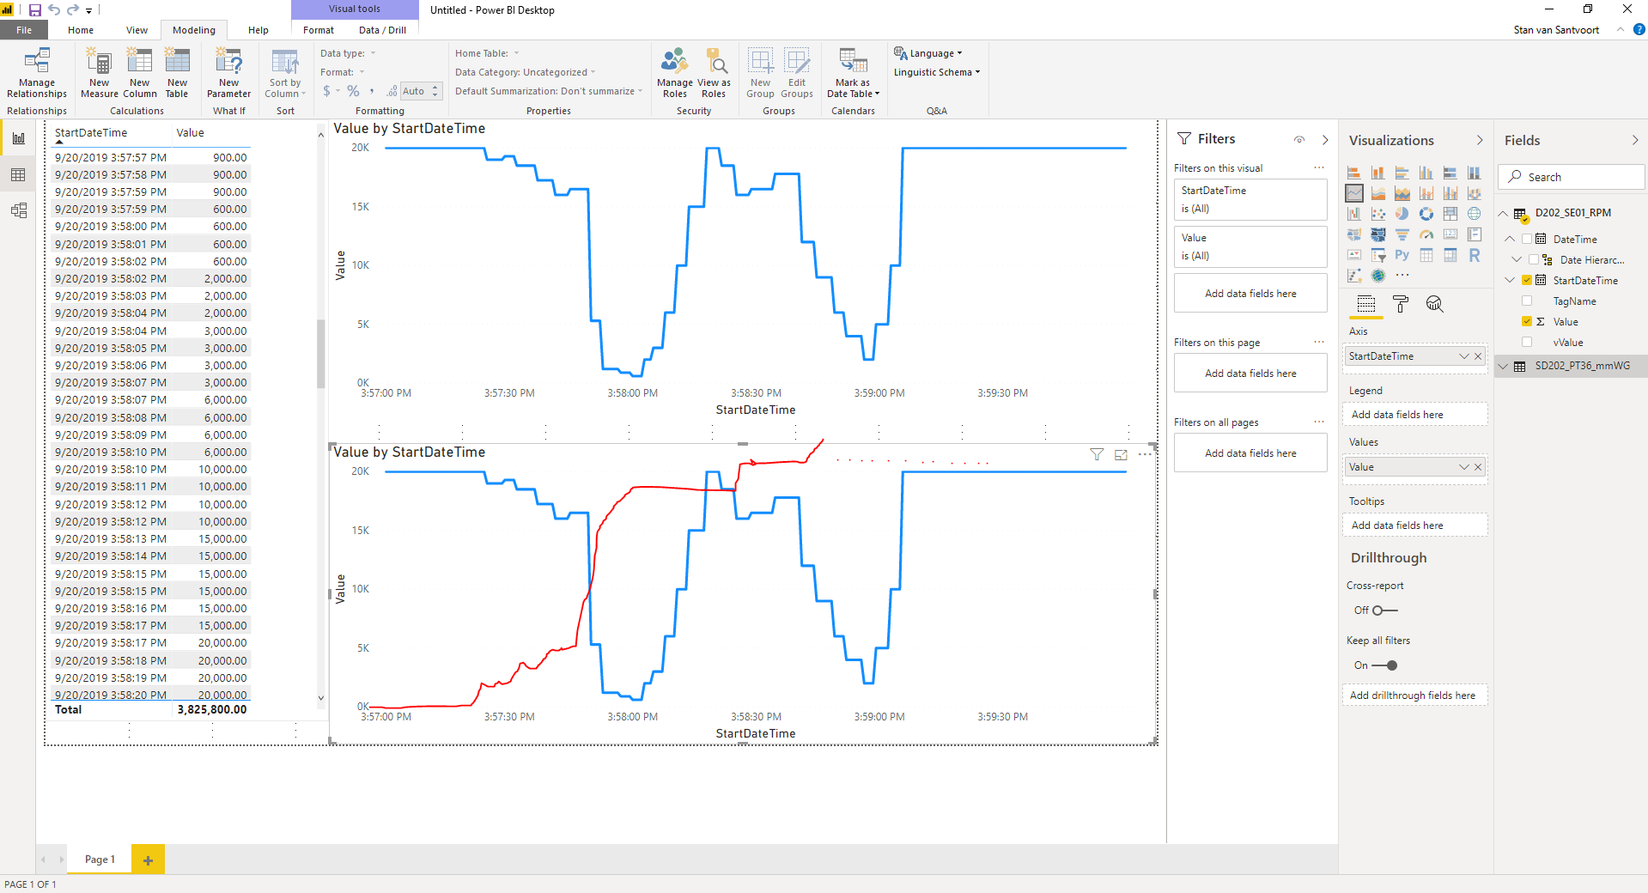Select the scatter chart visualization
The width and height of the screenshot is (1648, 893).
[1378, 214]
